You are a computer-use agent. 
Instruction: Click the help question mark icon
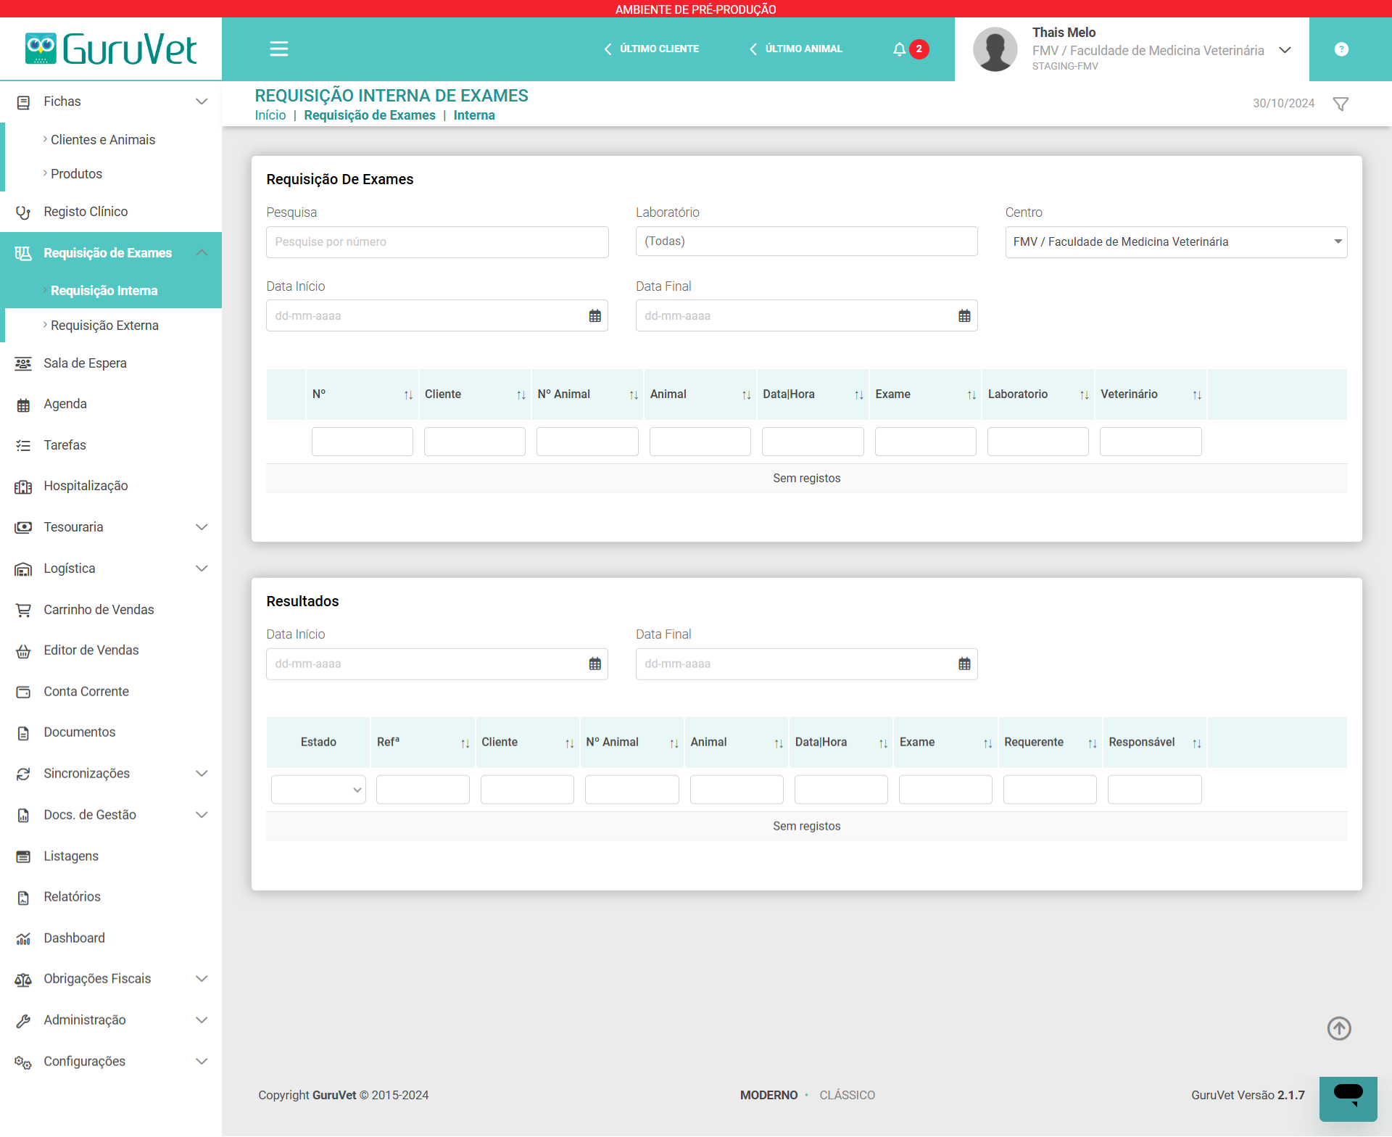[1341, 49]
